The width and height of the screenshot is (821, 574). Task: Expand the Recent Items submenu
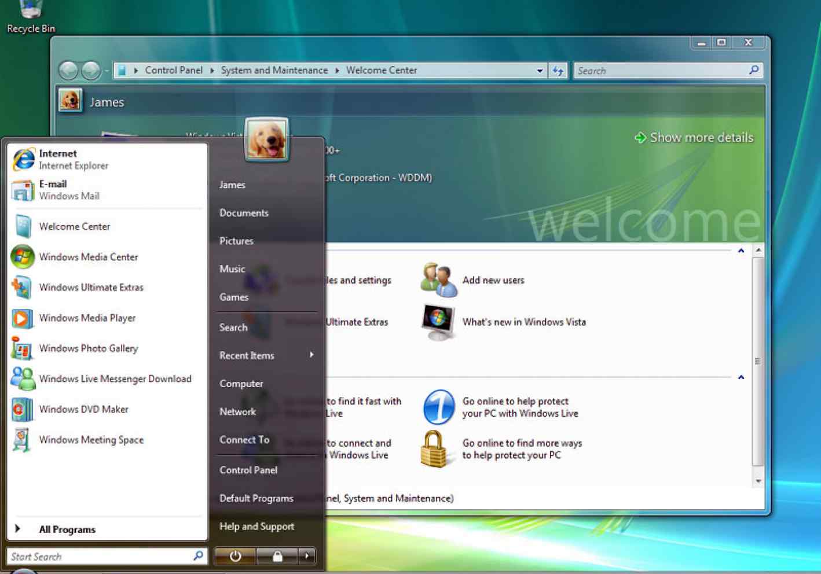pos(311,355)
